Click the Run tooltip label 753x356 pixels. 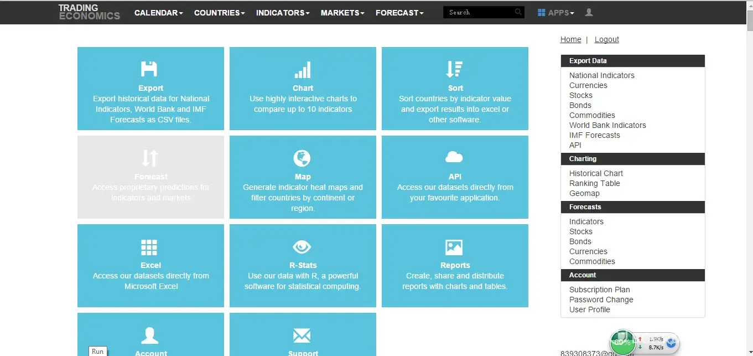tap(97, 351)
